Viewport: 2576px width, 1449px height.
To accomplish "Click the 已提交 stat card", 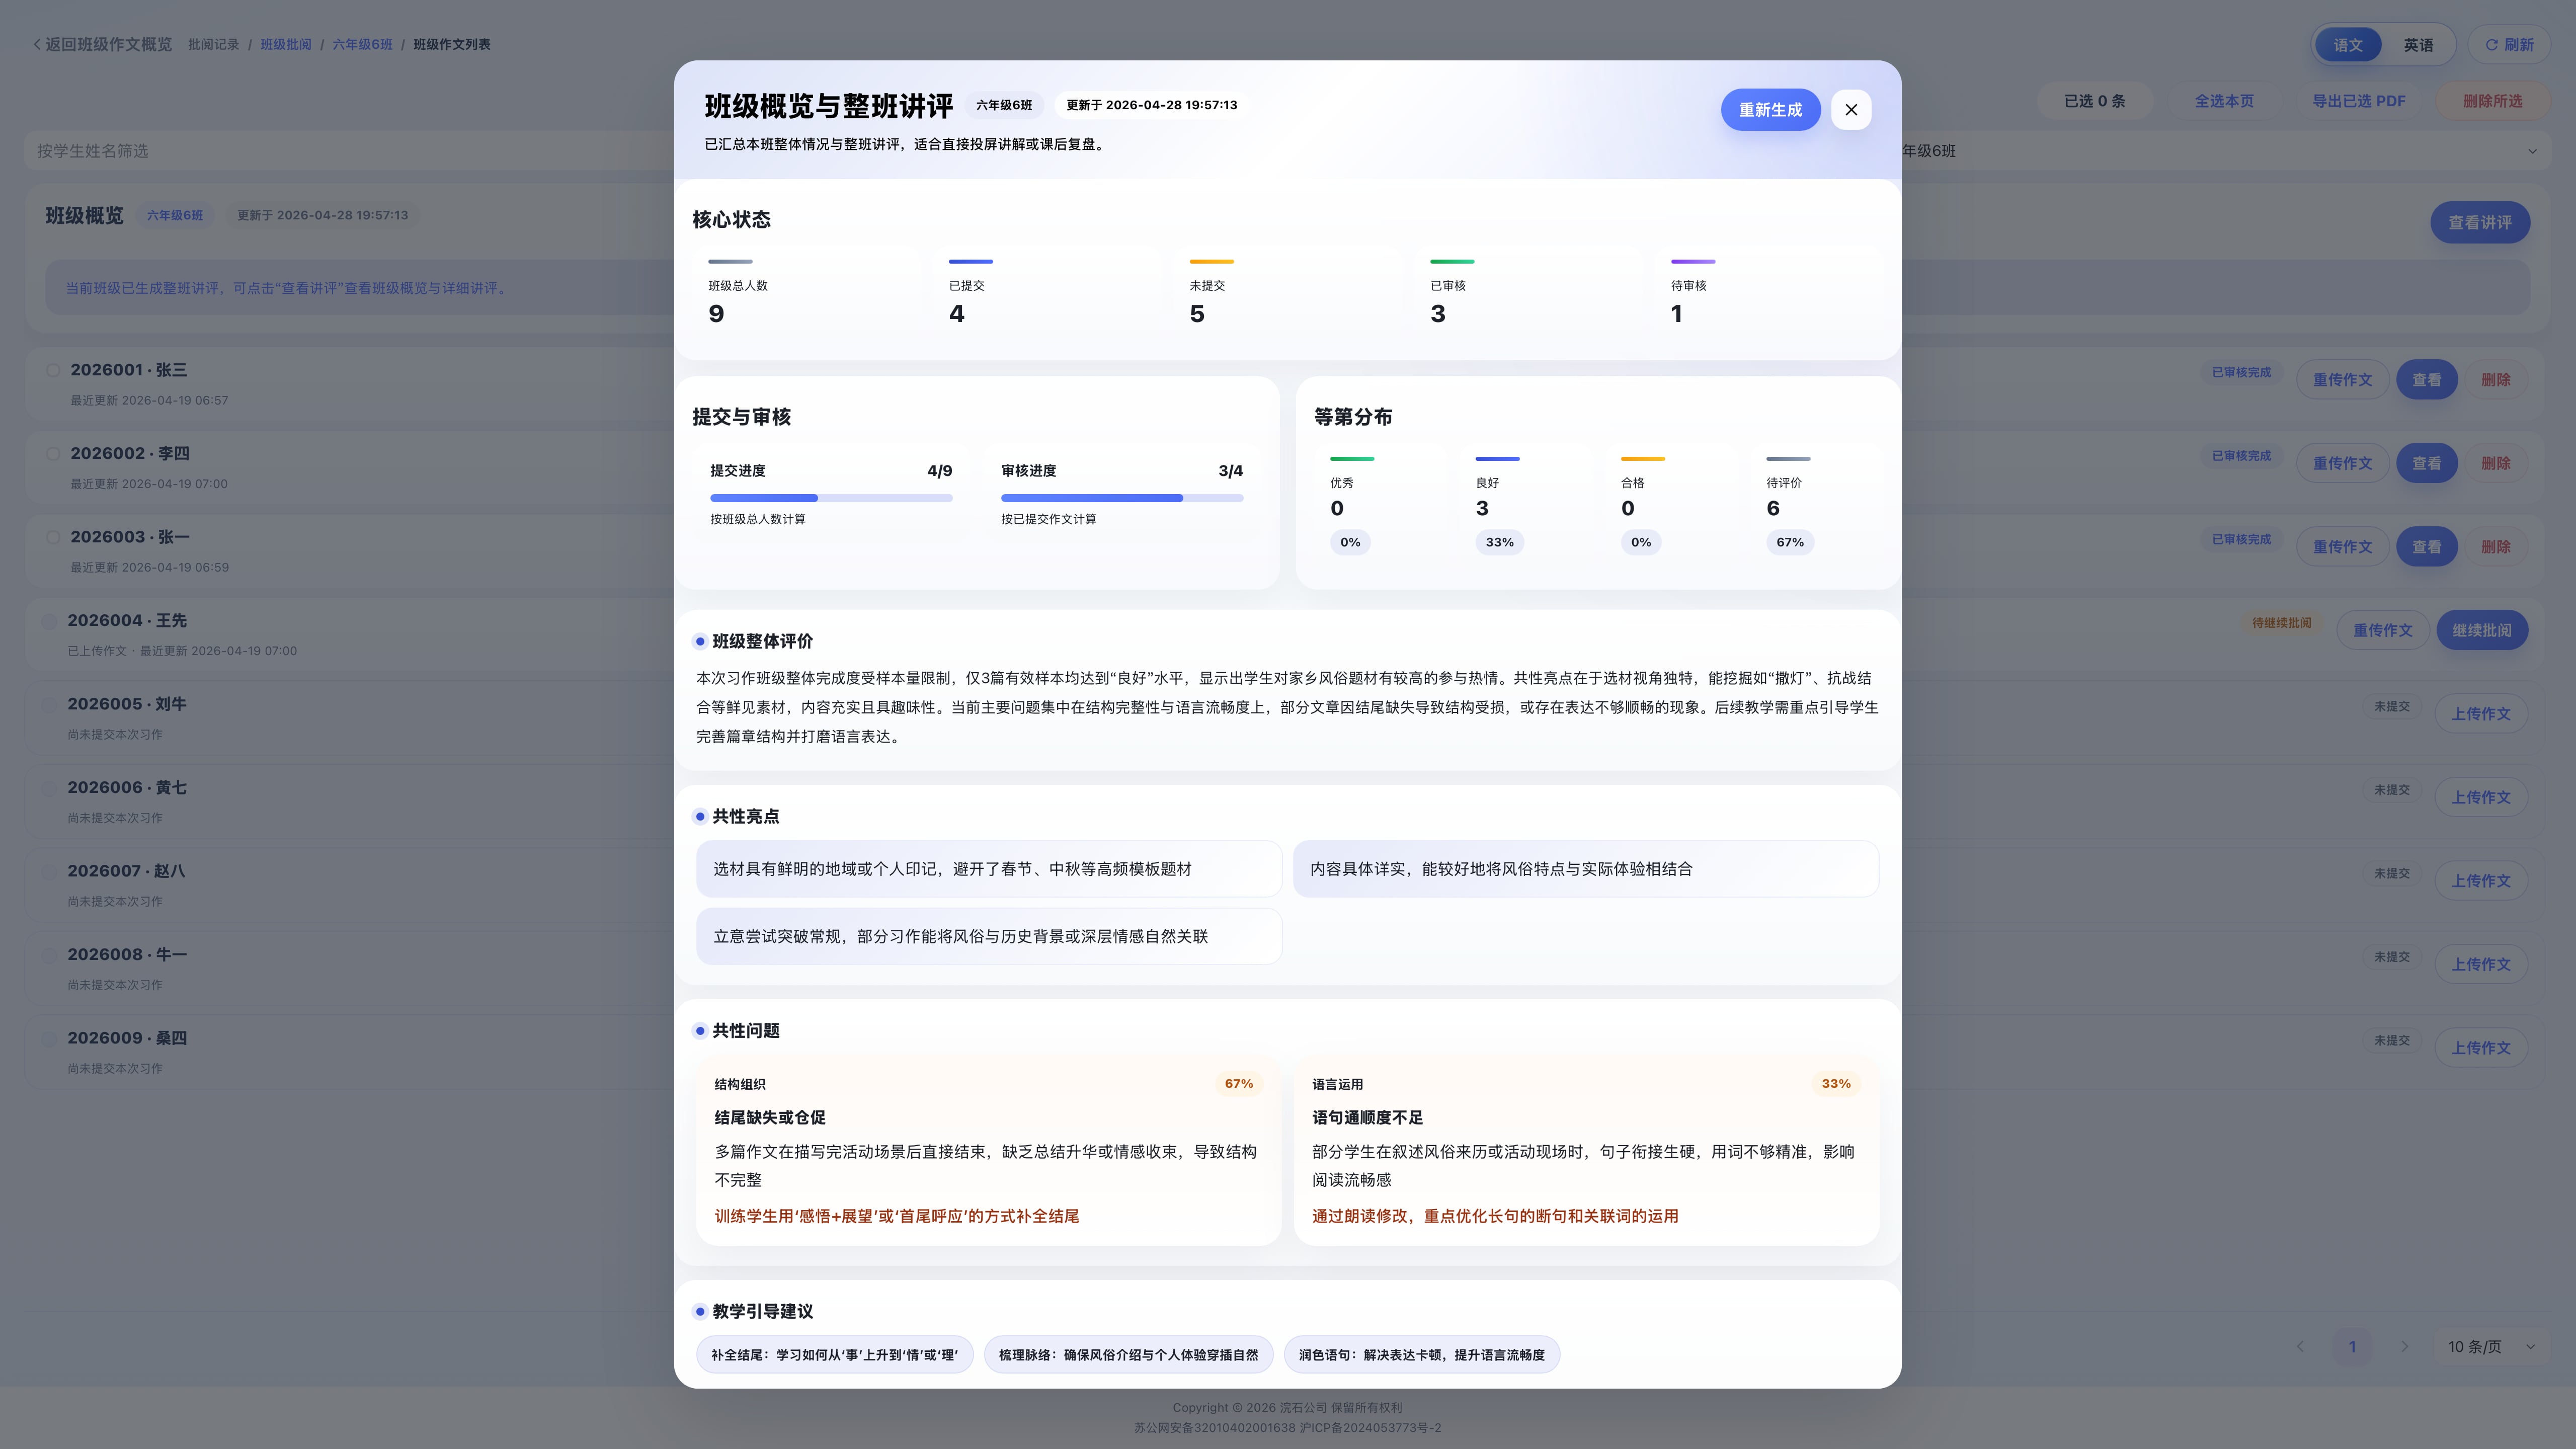I will click(x=1046, y=293).
